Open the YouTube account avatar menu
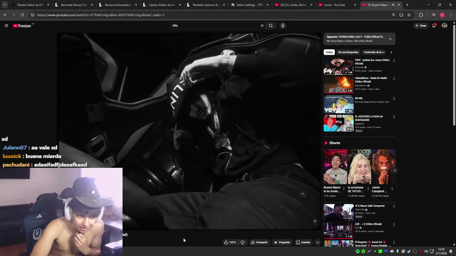456x256 pixels. point(444,26)
